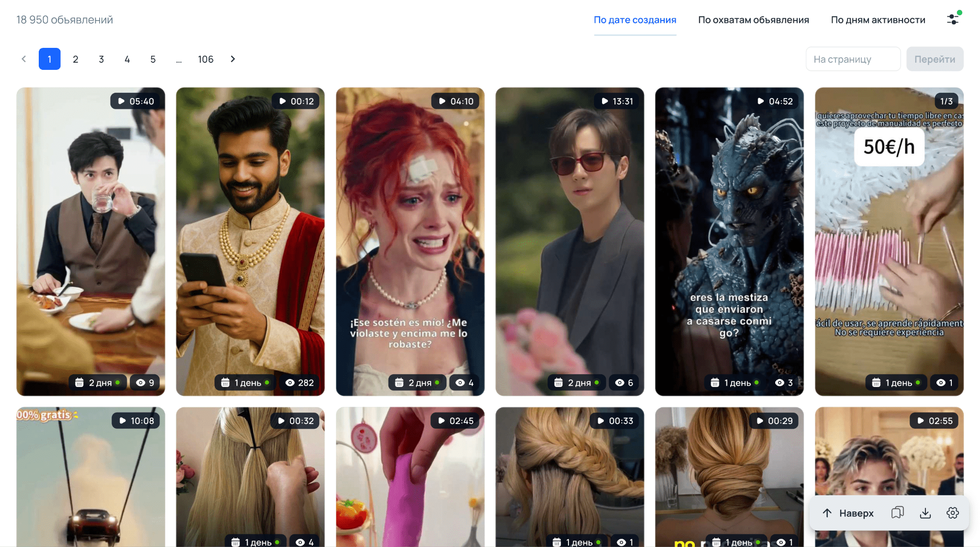Open the 02:45 video ad thumbnail
The image size is (980, 547).
[410, 477]
